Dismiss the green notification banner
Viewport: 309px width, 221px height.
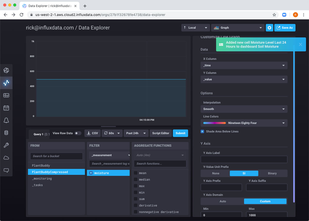(300, 45)
